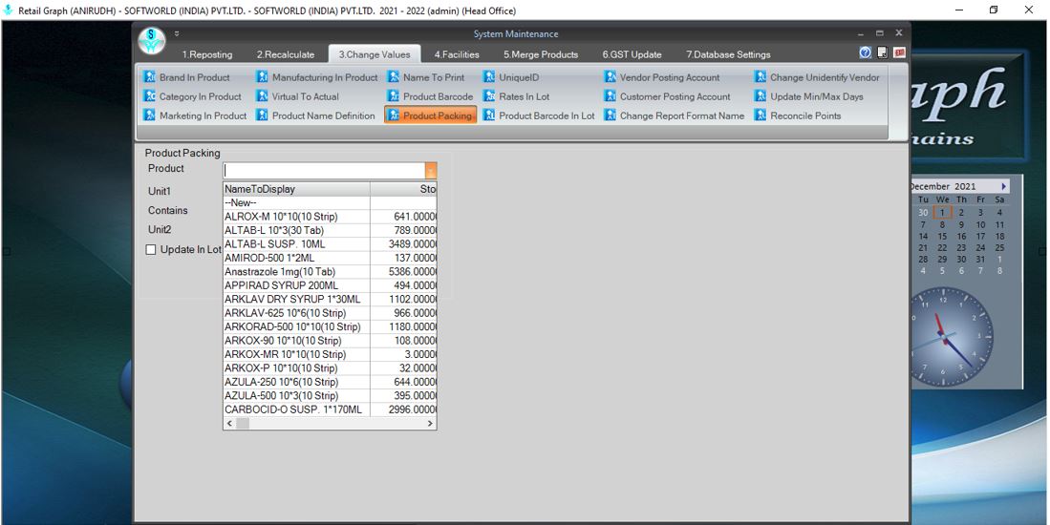This screenshot has width=1050, height=525.
Task: Switch to 6.GST Update tab
Action: (x=632, y=54)
